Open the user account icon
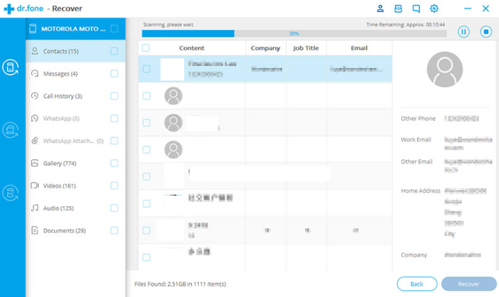499x297 pixels. tap(380, 9)
